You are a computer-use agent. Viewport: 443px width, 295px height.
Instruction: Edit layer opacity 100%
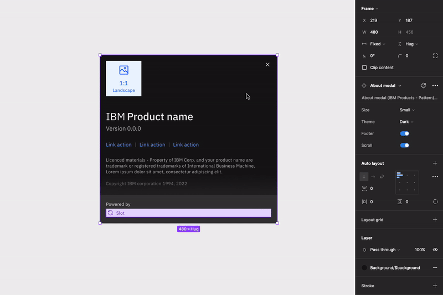coord(420,250)
